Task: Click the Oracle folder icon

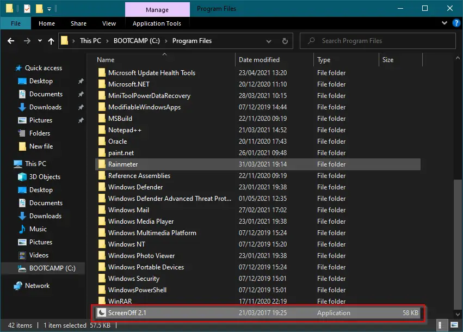Action: [102, 141]
